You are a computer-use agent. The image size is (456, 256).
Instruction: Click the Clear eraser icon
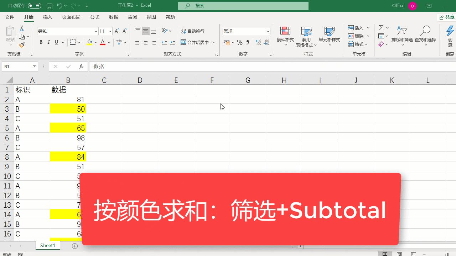pos(381,44)
